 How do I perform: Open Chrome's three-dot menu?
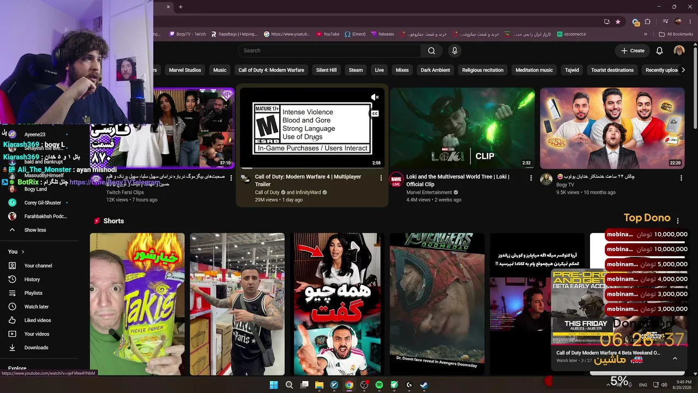pyautogui.click(x=690, y=21)
